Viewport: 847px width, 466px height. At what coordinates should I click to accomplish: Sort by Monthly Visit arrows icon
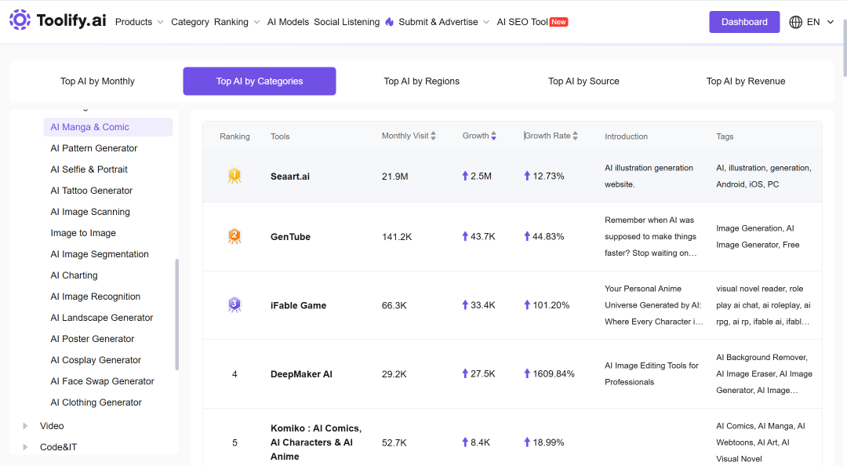tap(433, 137)
